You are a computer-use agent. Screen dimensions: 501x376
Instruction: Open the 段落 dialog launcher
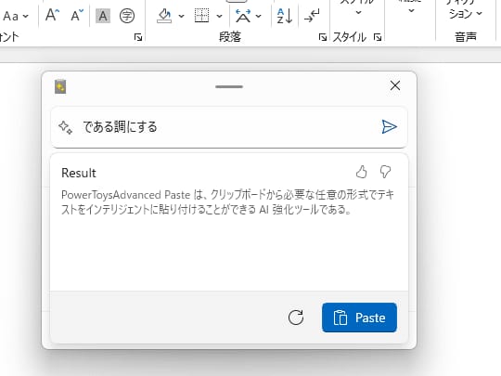point(322,37)
